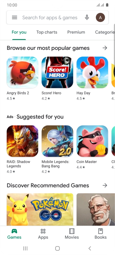Click the Search for apps & games field
The height and width of the screenshot is (255, 115).
(x=50, y=18)
